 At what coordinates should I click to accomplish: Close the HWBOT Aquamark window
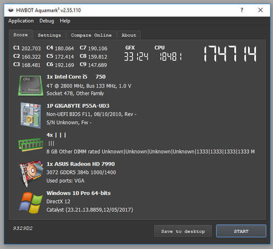pyautogui.click(x=260, y=10)
